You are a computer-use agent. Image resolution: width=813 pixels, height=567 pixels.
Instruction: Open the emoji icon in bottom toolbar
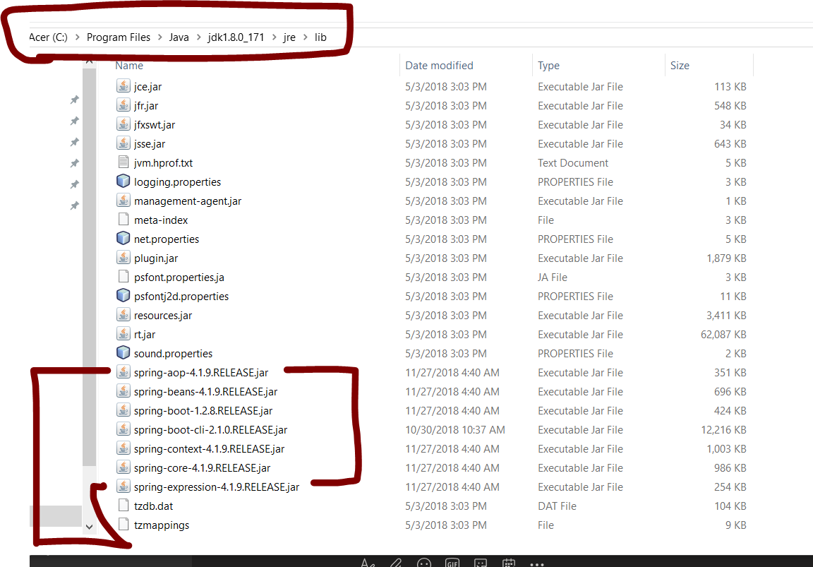(424, 563)
